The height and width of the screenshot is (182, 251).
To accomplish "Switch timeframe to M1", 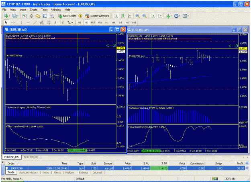I will [x=80, y=23].
